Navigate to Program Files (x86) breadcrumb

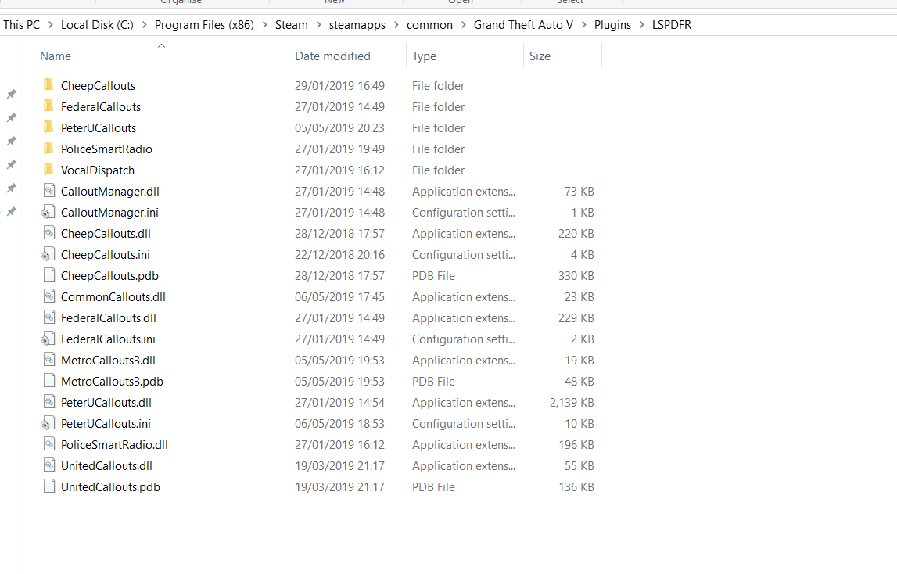204,24
